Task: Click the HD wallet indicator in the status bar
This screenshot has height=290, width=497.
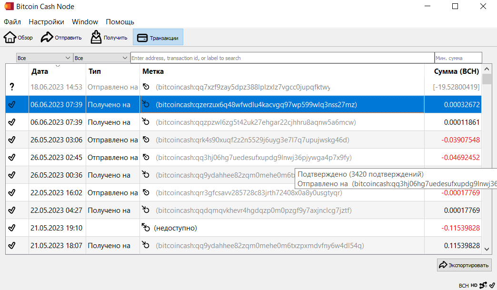Action: (474, 285)
